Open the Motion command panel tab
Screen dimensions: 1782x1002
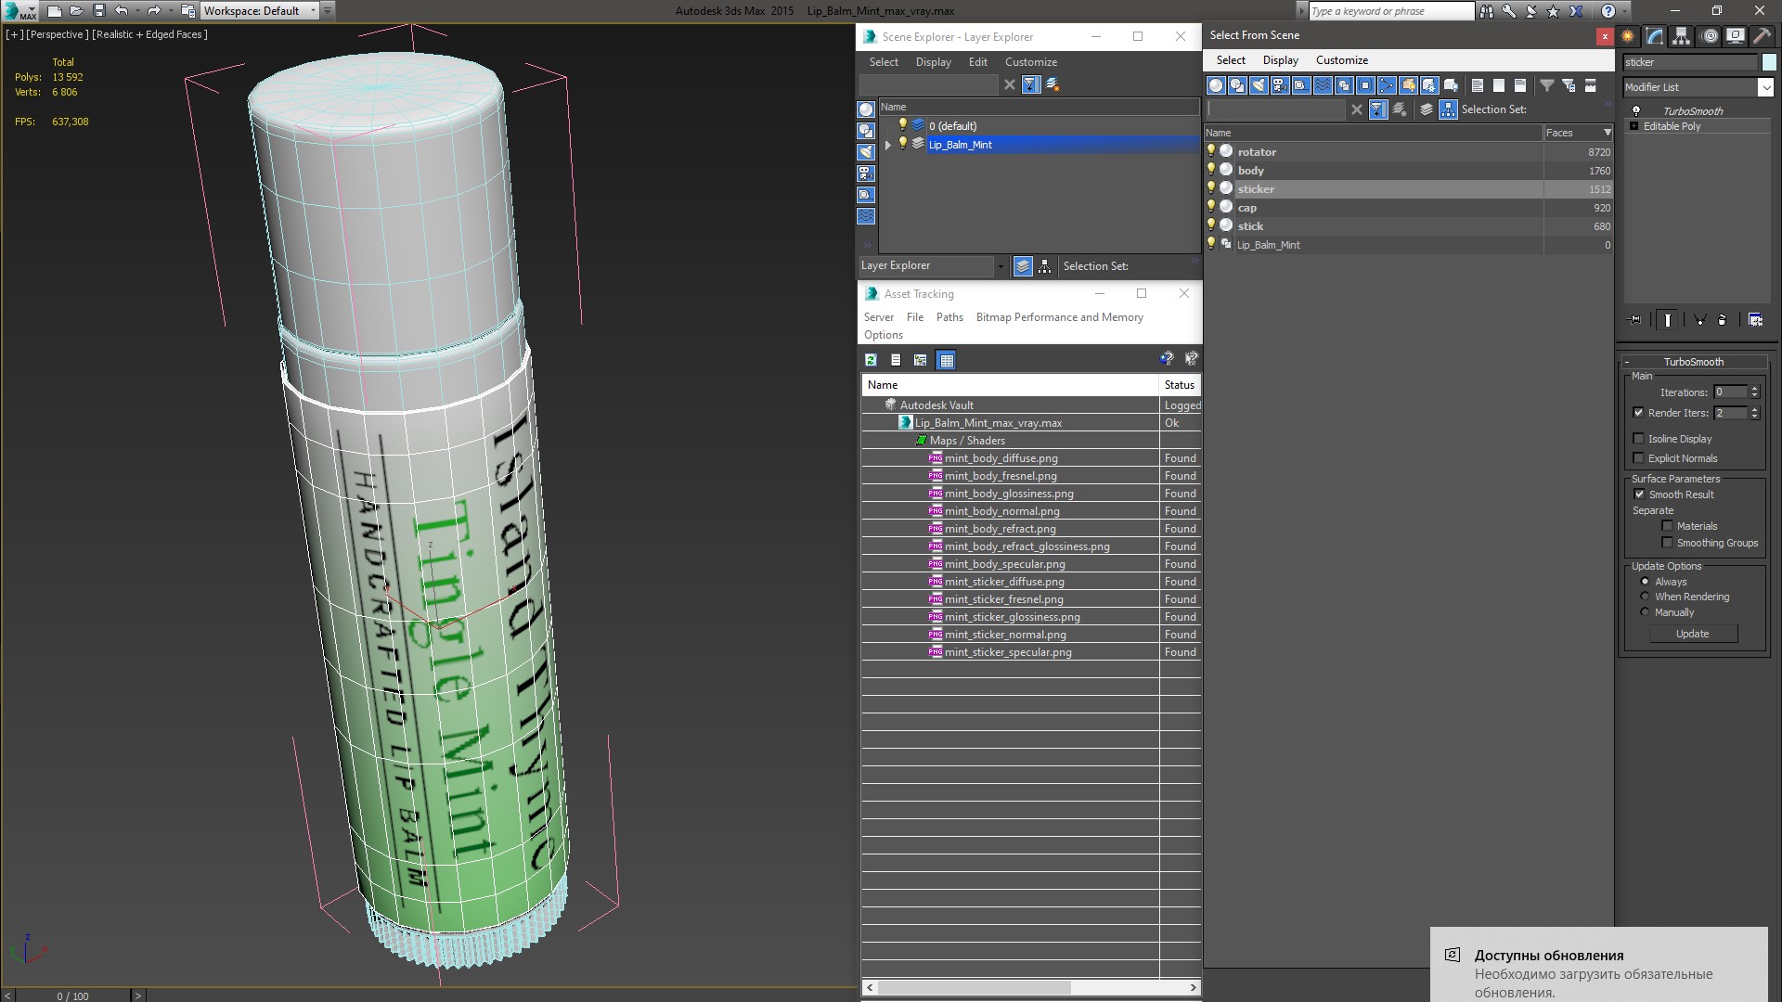click(1710, 36)
